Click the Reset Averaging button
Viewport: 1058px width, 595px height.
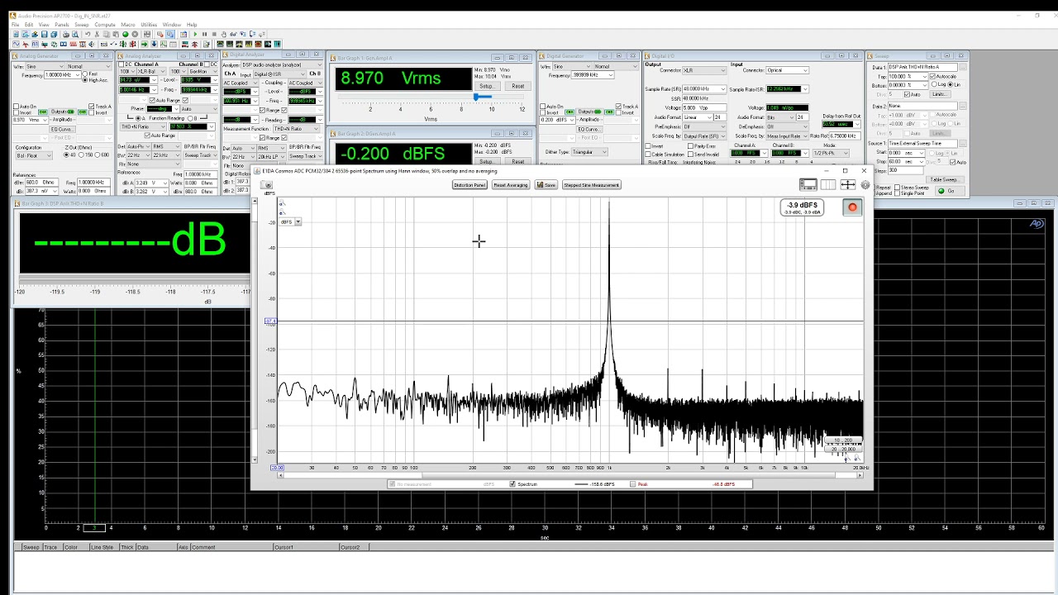[511, 185]
